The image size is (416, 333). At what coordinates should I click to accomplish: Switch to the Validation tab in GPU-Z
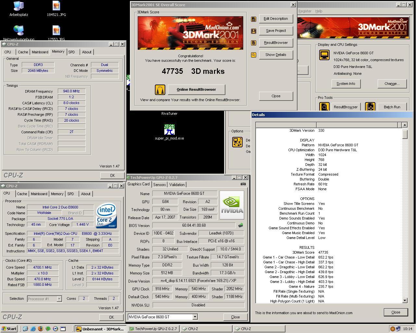click(x=177, y=184)
